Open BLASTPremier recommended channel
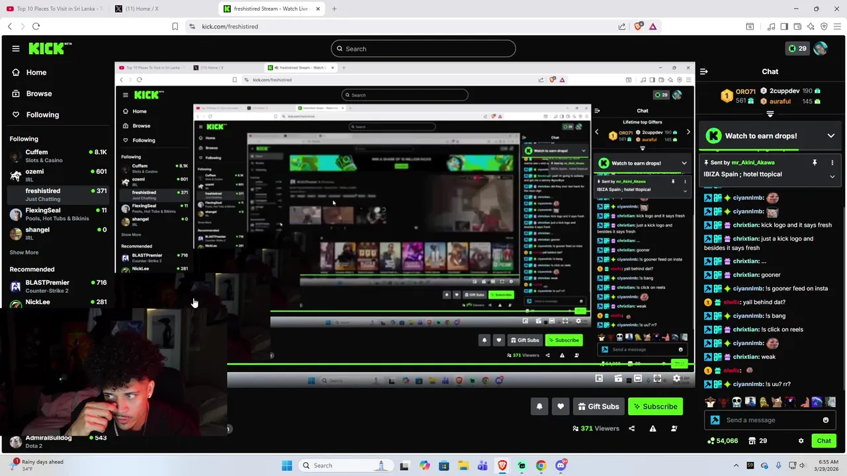Viewport: 847px width, 476px height. click(58, 286)
